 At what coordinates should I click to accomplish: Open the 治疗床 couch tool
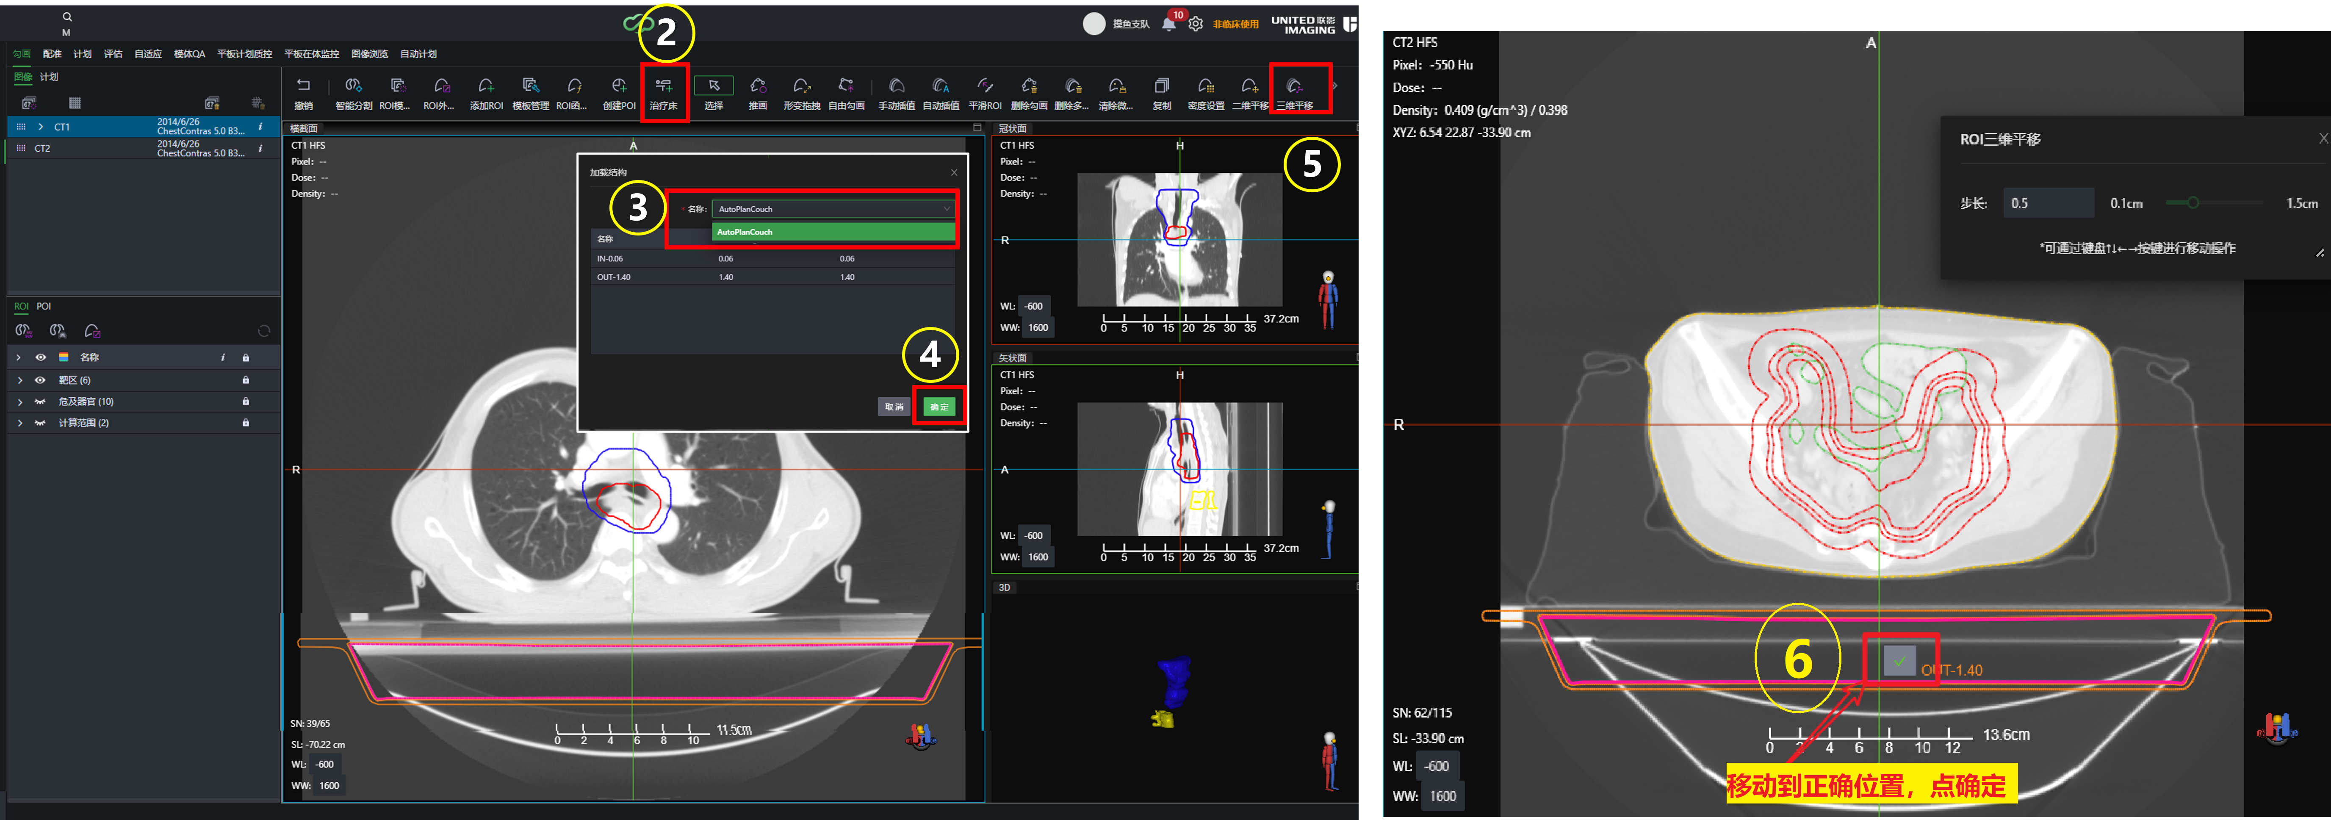pyautogui.click(x=663, y=93)
